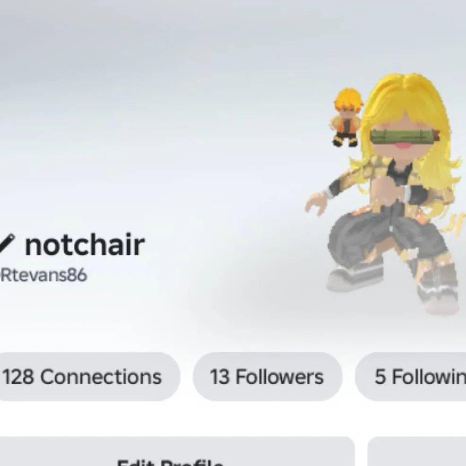The image size is (466, 466).
Task: Click the Rtevans86 username handle
Action: (x=43, y=275)
